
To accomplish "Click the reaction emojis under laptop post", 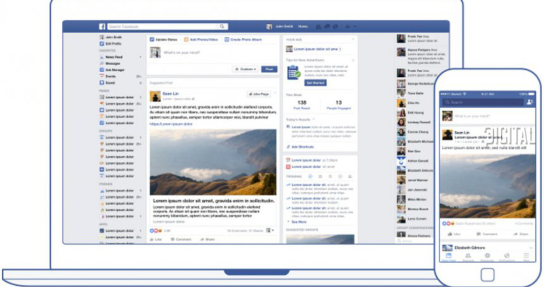I will [x=156, y=231].
